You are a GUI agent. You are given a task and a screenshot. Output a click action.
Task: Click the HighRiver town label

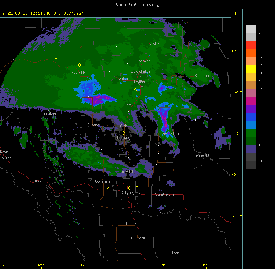[137, 237]
